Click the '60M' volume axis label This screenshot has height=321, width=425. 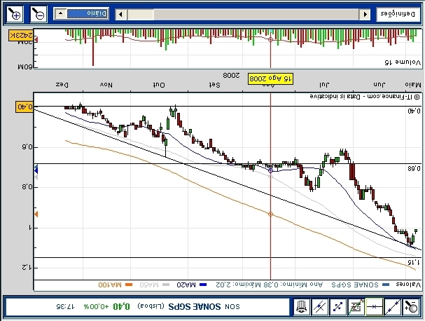[25, 67]
